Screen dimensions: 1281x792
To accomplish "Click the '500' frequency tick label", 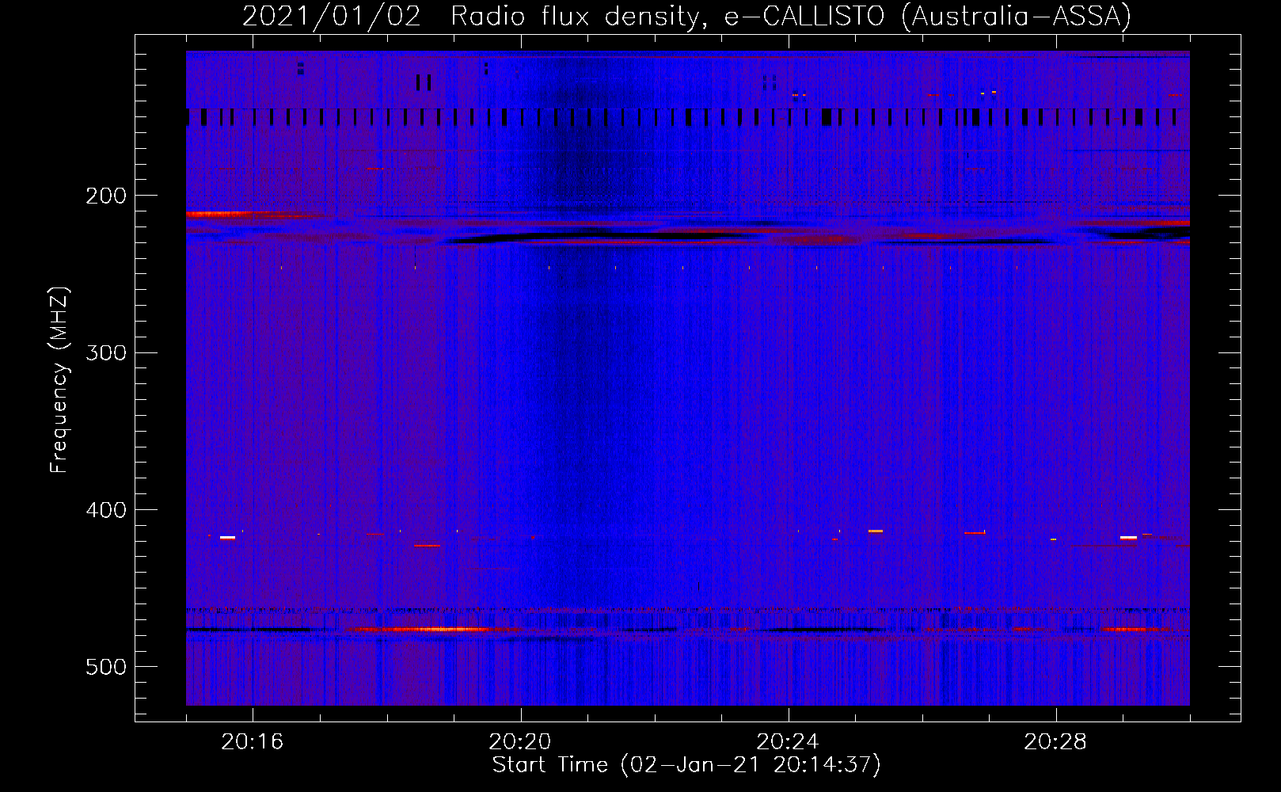I will point(106,667).
